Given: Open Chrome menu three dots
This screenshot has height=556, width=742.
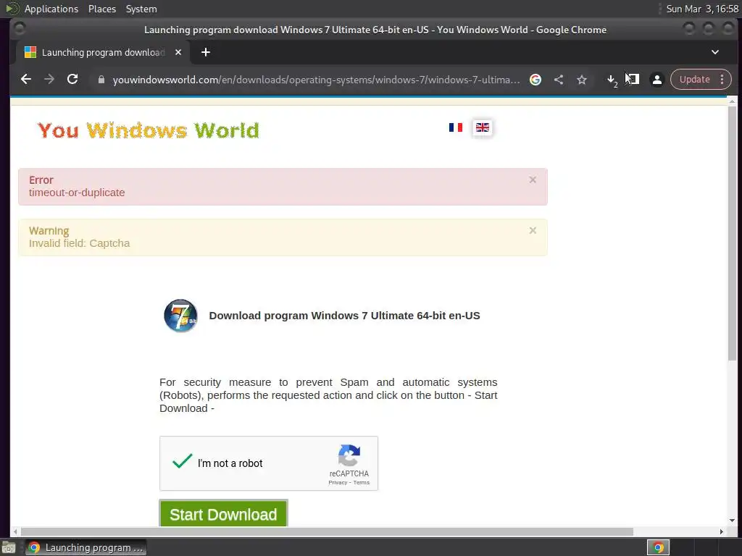Looking at the screenshot, I should tap(722, 80).
